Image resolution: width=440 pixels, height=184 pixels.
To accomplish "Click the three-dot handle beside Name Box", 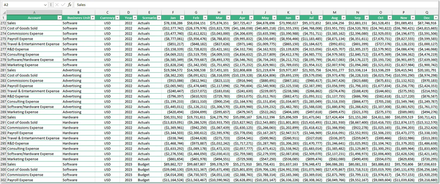I will 51,5.
